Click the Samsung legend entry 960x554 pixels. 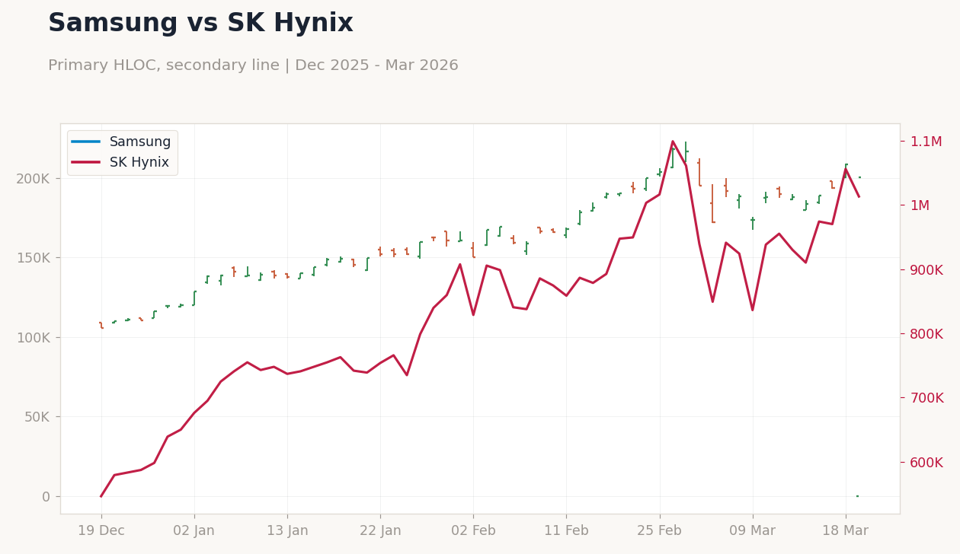(x=121, y=142)
